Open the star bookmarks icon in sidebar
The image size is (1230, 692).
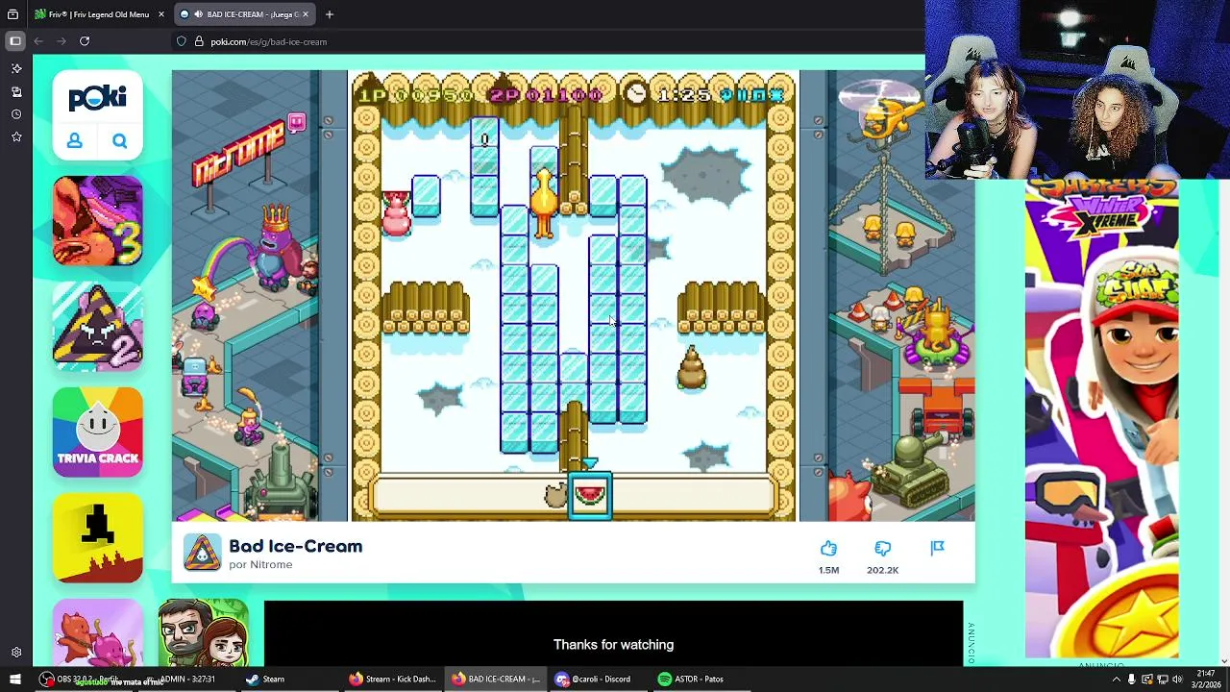[x=16, y=137]
